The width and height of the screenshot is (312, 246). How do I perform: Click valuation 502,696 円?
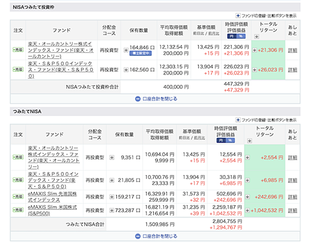(229, 194)
